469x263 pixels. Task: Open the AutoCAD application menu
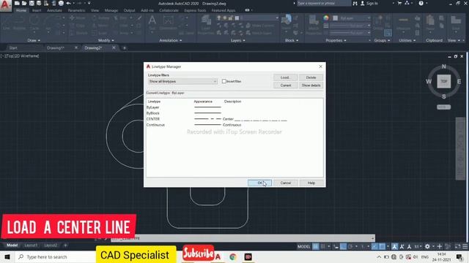tap(5, 5)
